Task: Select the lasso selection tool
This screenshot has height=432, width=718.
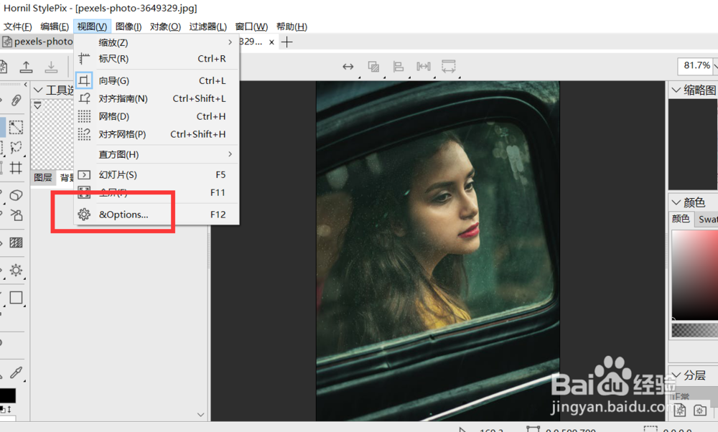Action: (x=16, y=147)
